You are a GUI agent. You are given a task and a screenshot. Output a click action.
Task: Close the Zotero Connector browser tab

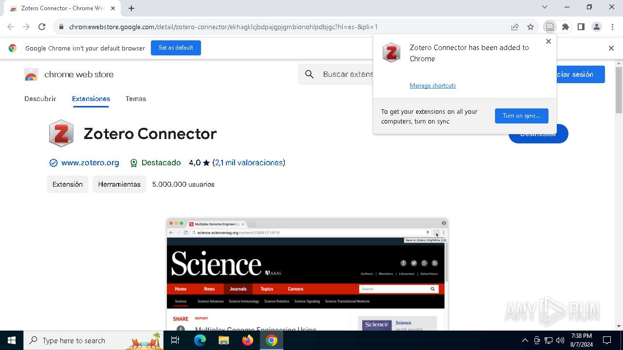click(113, 8)
